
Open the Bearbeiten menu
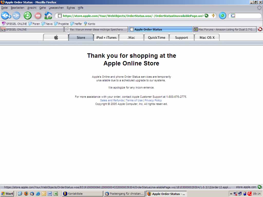17,8
